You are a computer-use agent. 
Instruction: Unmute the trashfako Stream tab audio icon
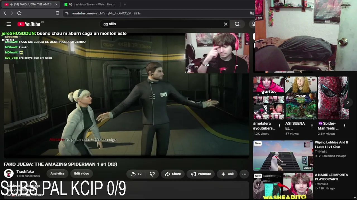coord(71,4)
